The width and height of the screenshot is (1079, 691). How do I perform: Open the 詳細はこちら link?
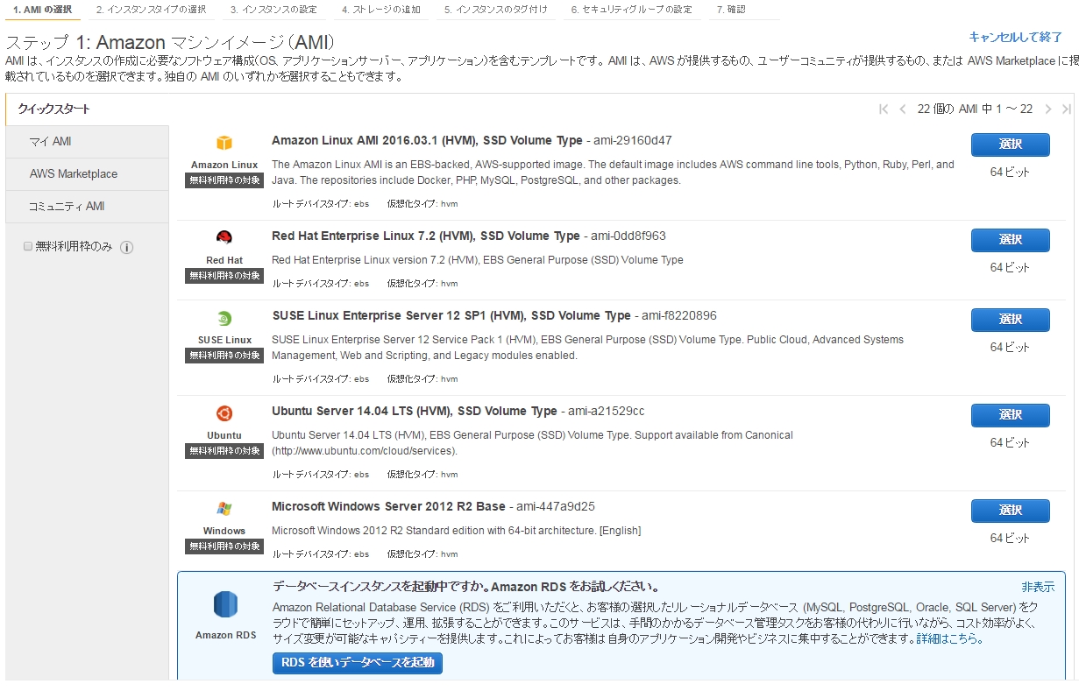(948, 639)
